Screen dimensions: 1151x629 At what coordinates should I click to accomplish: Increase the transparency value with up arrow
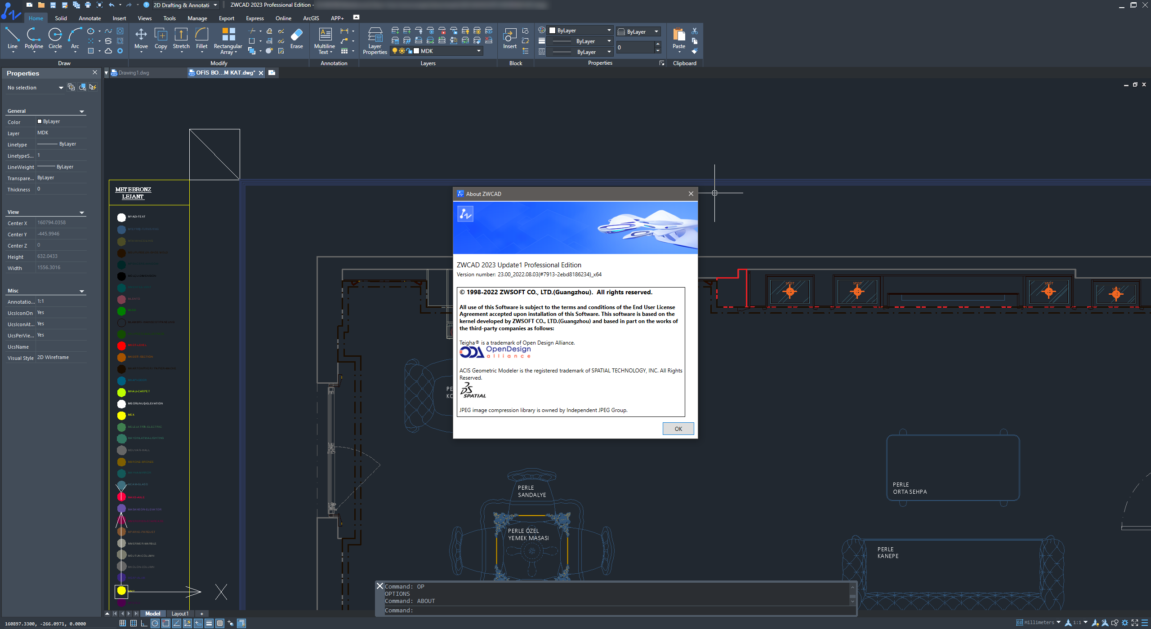click(658, 44)
